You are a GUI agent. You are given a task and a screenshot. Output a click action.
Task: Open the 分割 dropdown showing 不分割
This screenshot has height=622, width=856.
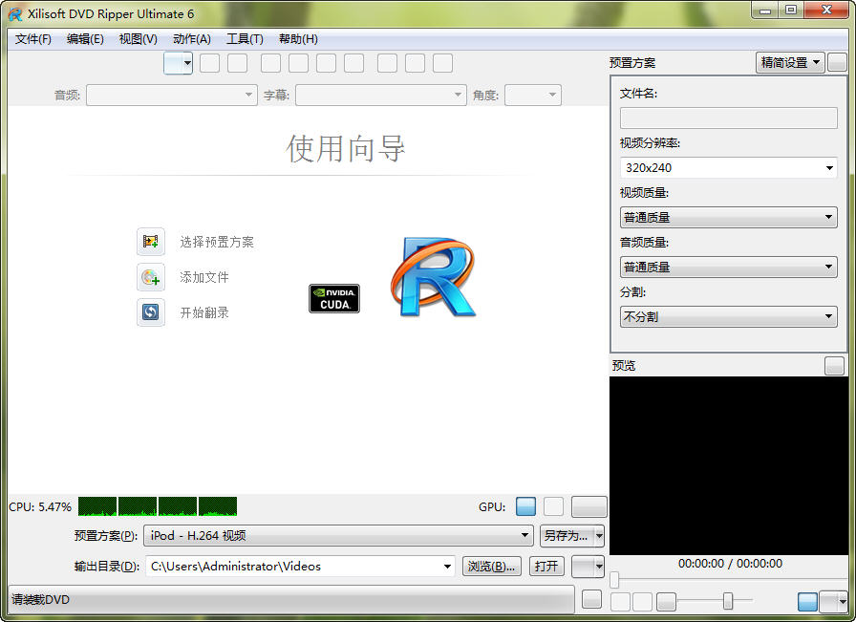(728, 316)
